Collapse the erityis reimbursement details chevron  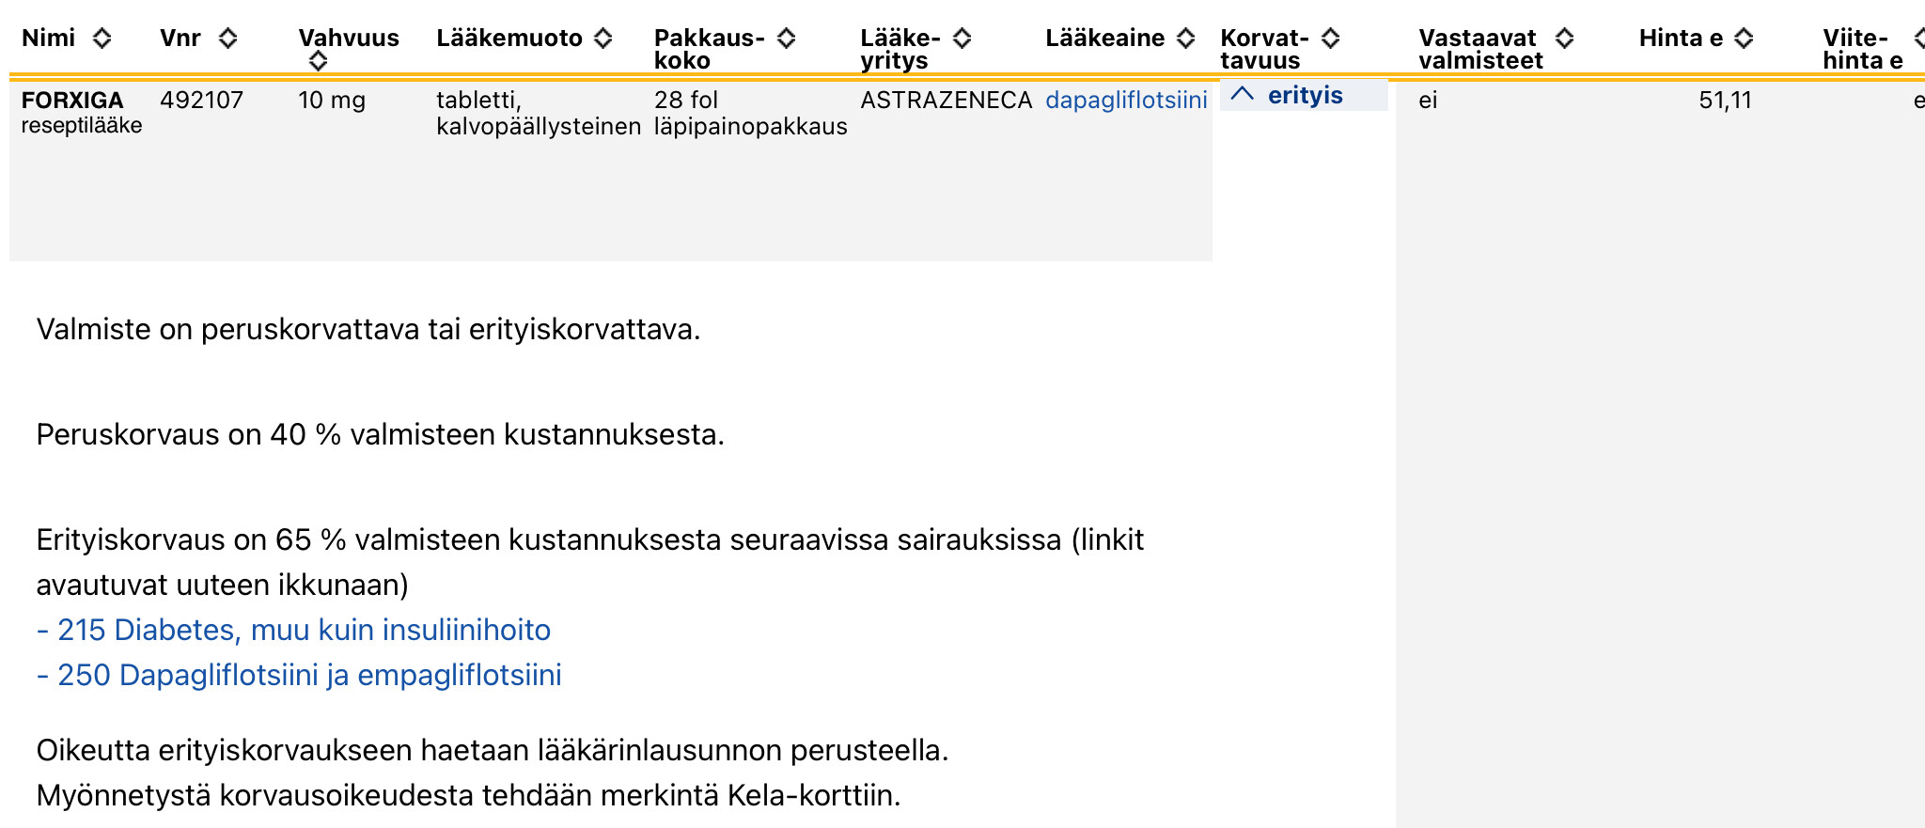tap(1243, 95)
